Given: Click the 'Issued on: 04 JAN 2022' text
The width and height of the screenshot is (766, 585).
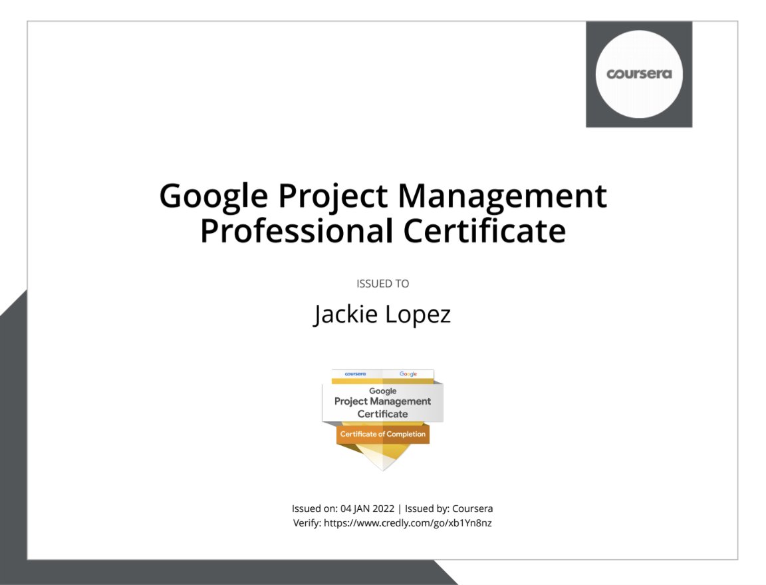Looking at the screenshot, I should (x=343, y=508).
